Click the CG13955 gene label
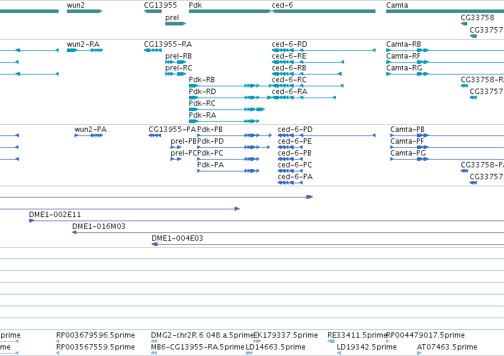 [x=160, y=5]
